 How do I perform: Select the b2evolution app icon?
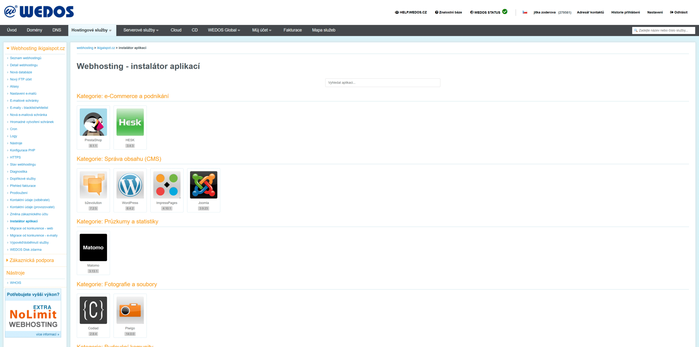coord(93,185)
